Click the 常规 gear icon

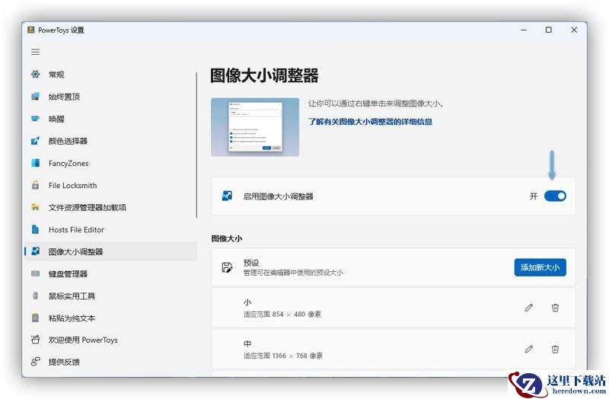tap(35, 74)
